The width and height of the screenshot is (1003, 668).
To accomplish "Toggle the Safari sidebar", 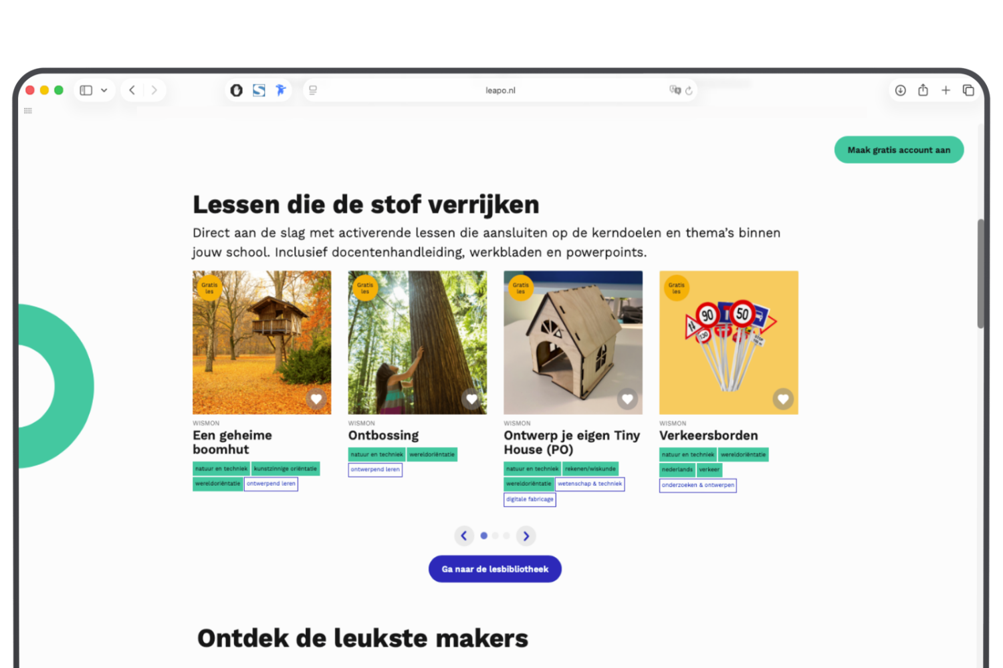I will pos(86,90).
